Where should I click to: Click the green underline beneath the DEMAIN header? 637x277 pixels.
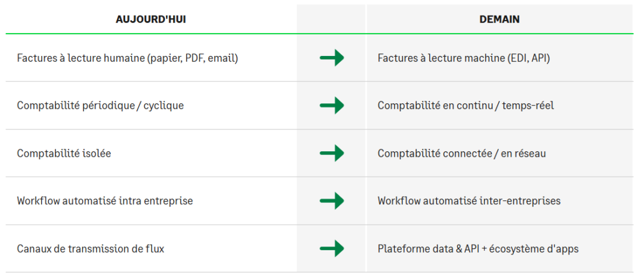pos(499,34)
